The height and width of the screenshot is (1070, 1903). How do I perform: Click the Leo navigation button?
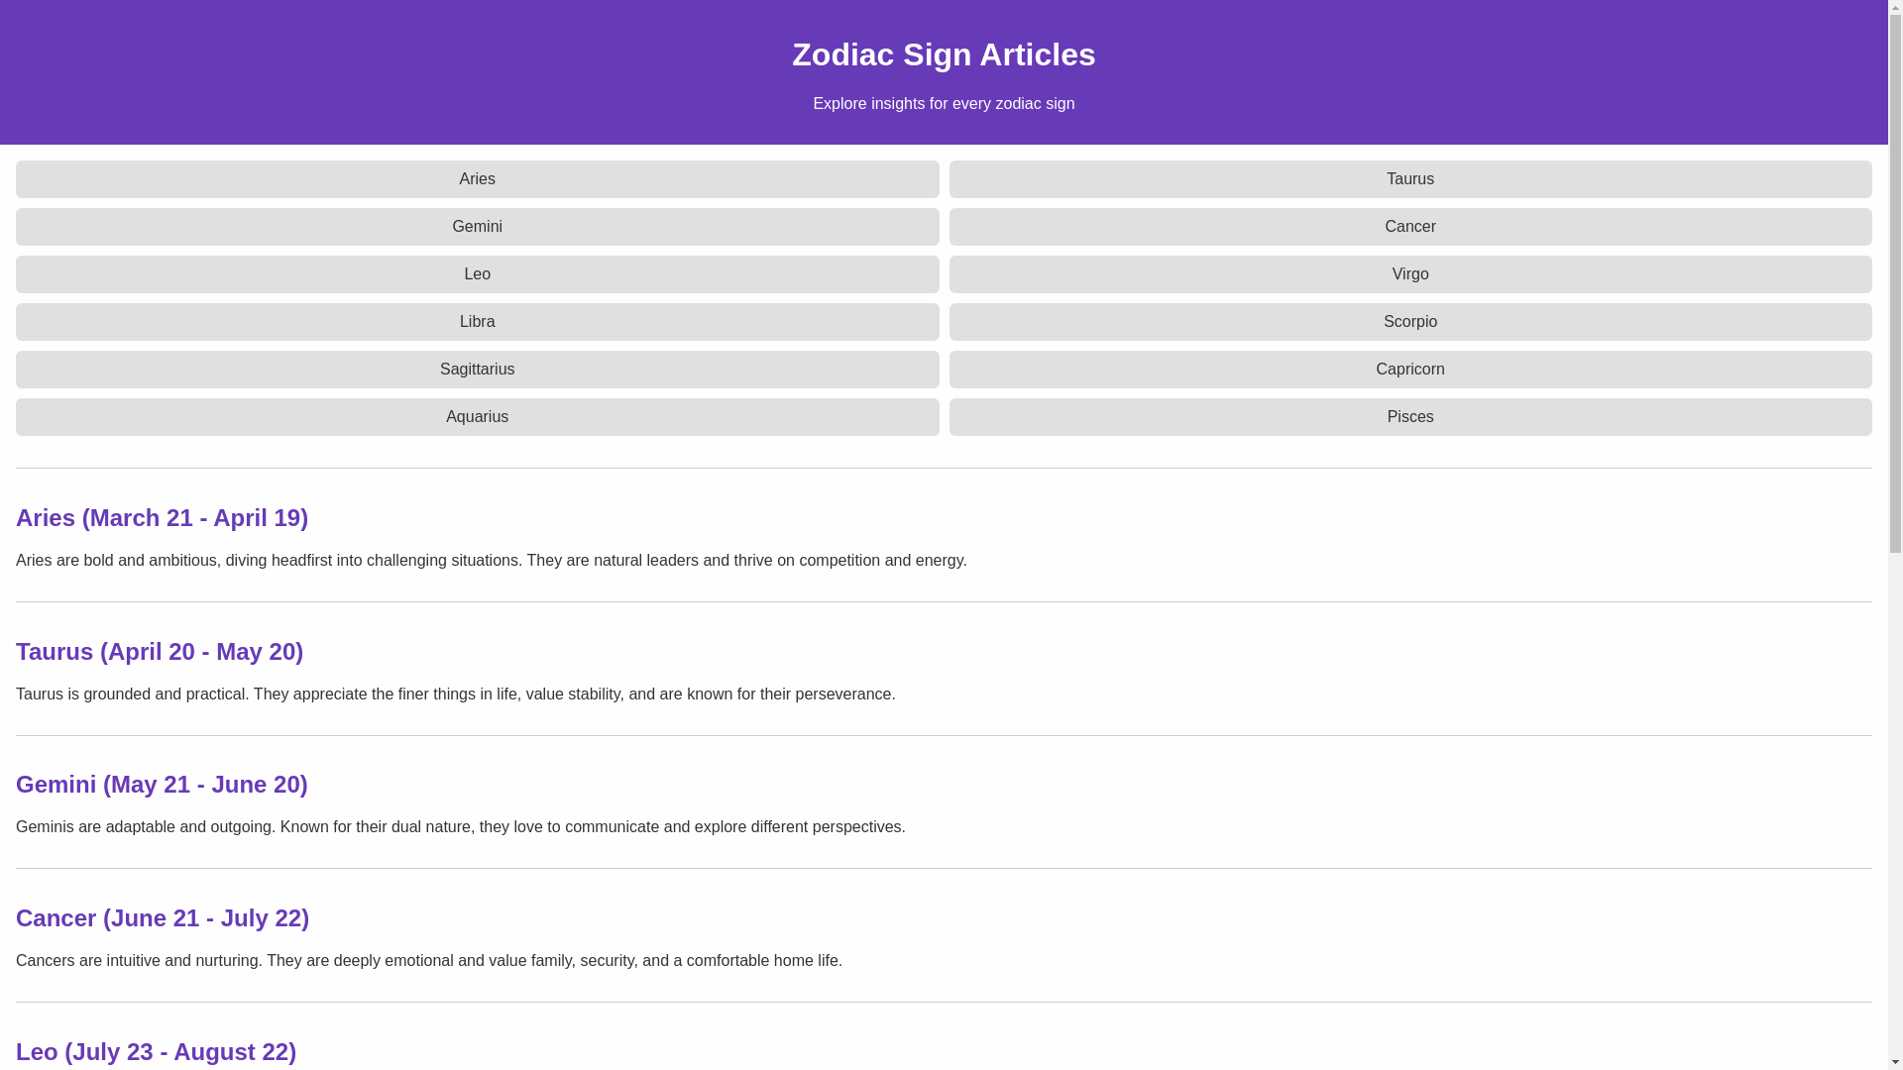click(477, 274)
